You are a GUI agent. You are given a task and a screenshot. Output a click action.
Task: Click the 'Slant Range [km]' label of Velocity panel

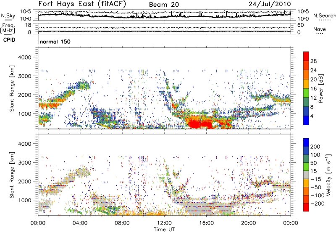12,175
